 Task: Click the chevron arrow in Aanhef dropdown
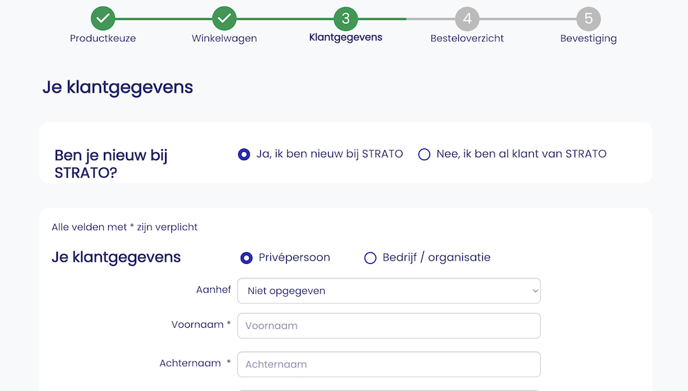tap(535, 291)
